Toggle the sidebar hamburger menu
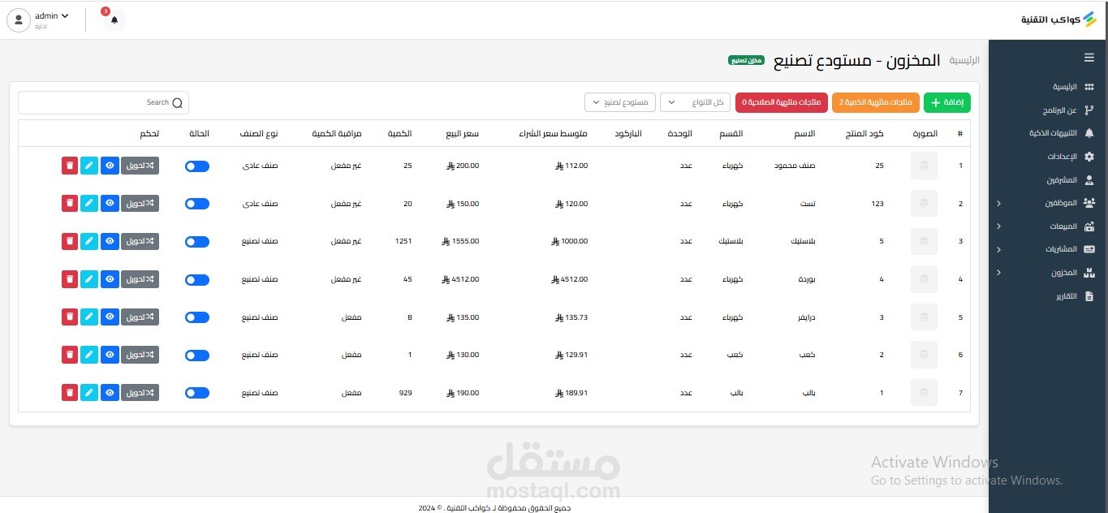Viewport: 1108px width, 513px height. coord(1089,58)
